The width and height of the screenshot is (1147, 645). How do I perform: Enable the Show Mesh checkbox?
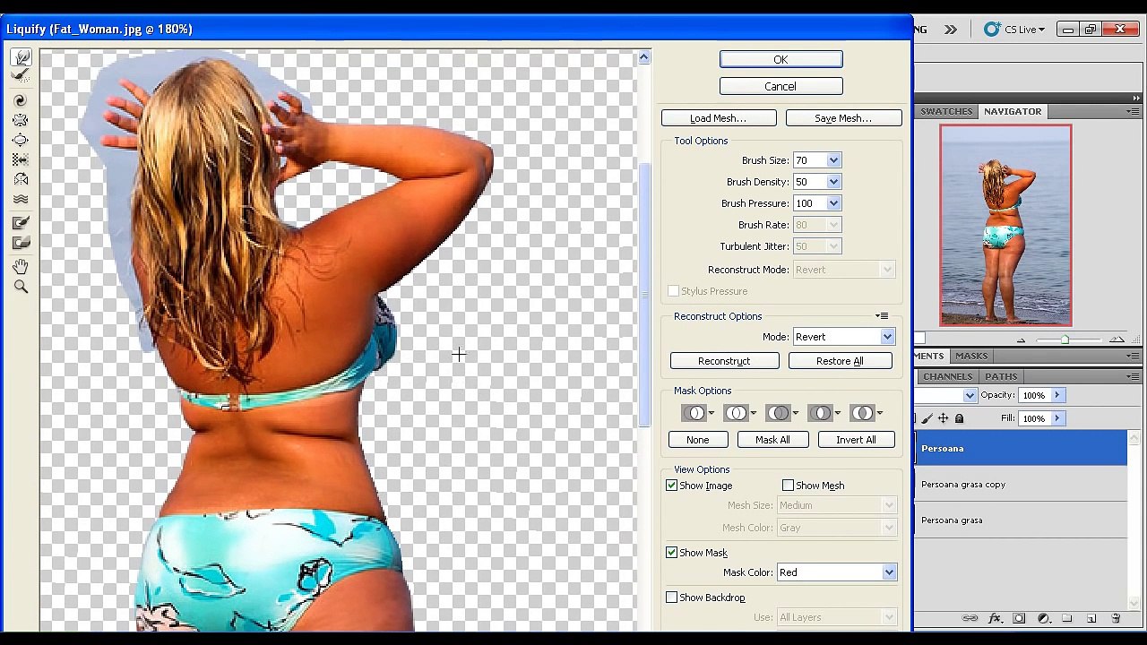[x=789, y=486]
